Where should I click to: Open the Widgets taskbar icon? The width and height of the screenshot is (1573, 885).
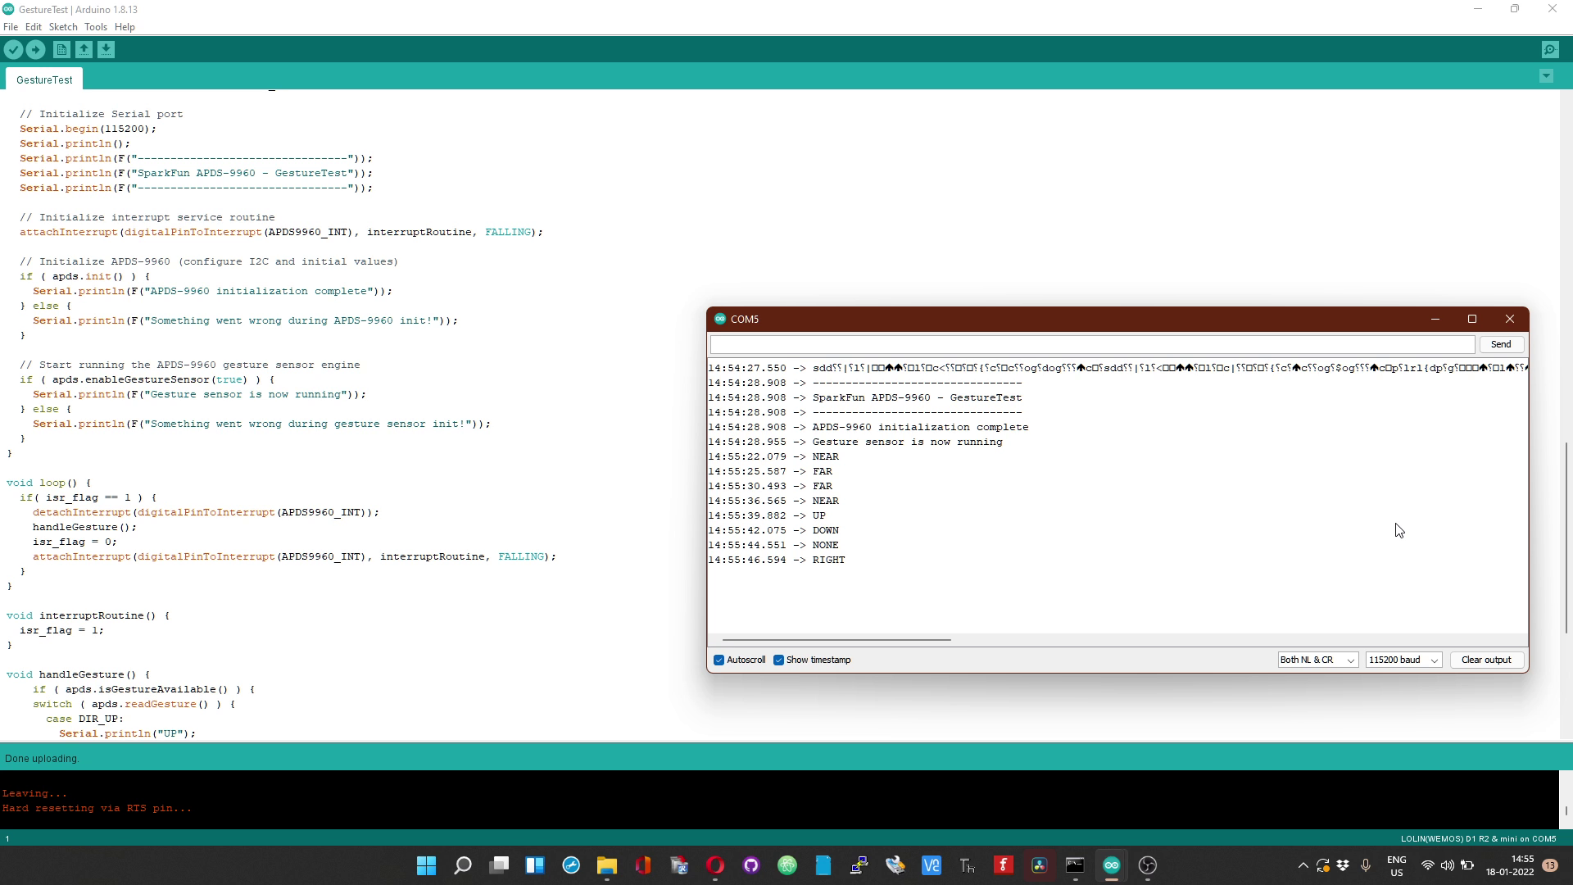pos(535,865)
